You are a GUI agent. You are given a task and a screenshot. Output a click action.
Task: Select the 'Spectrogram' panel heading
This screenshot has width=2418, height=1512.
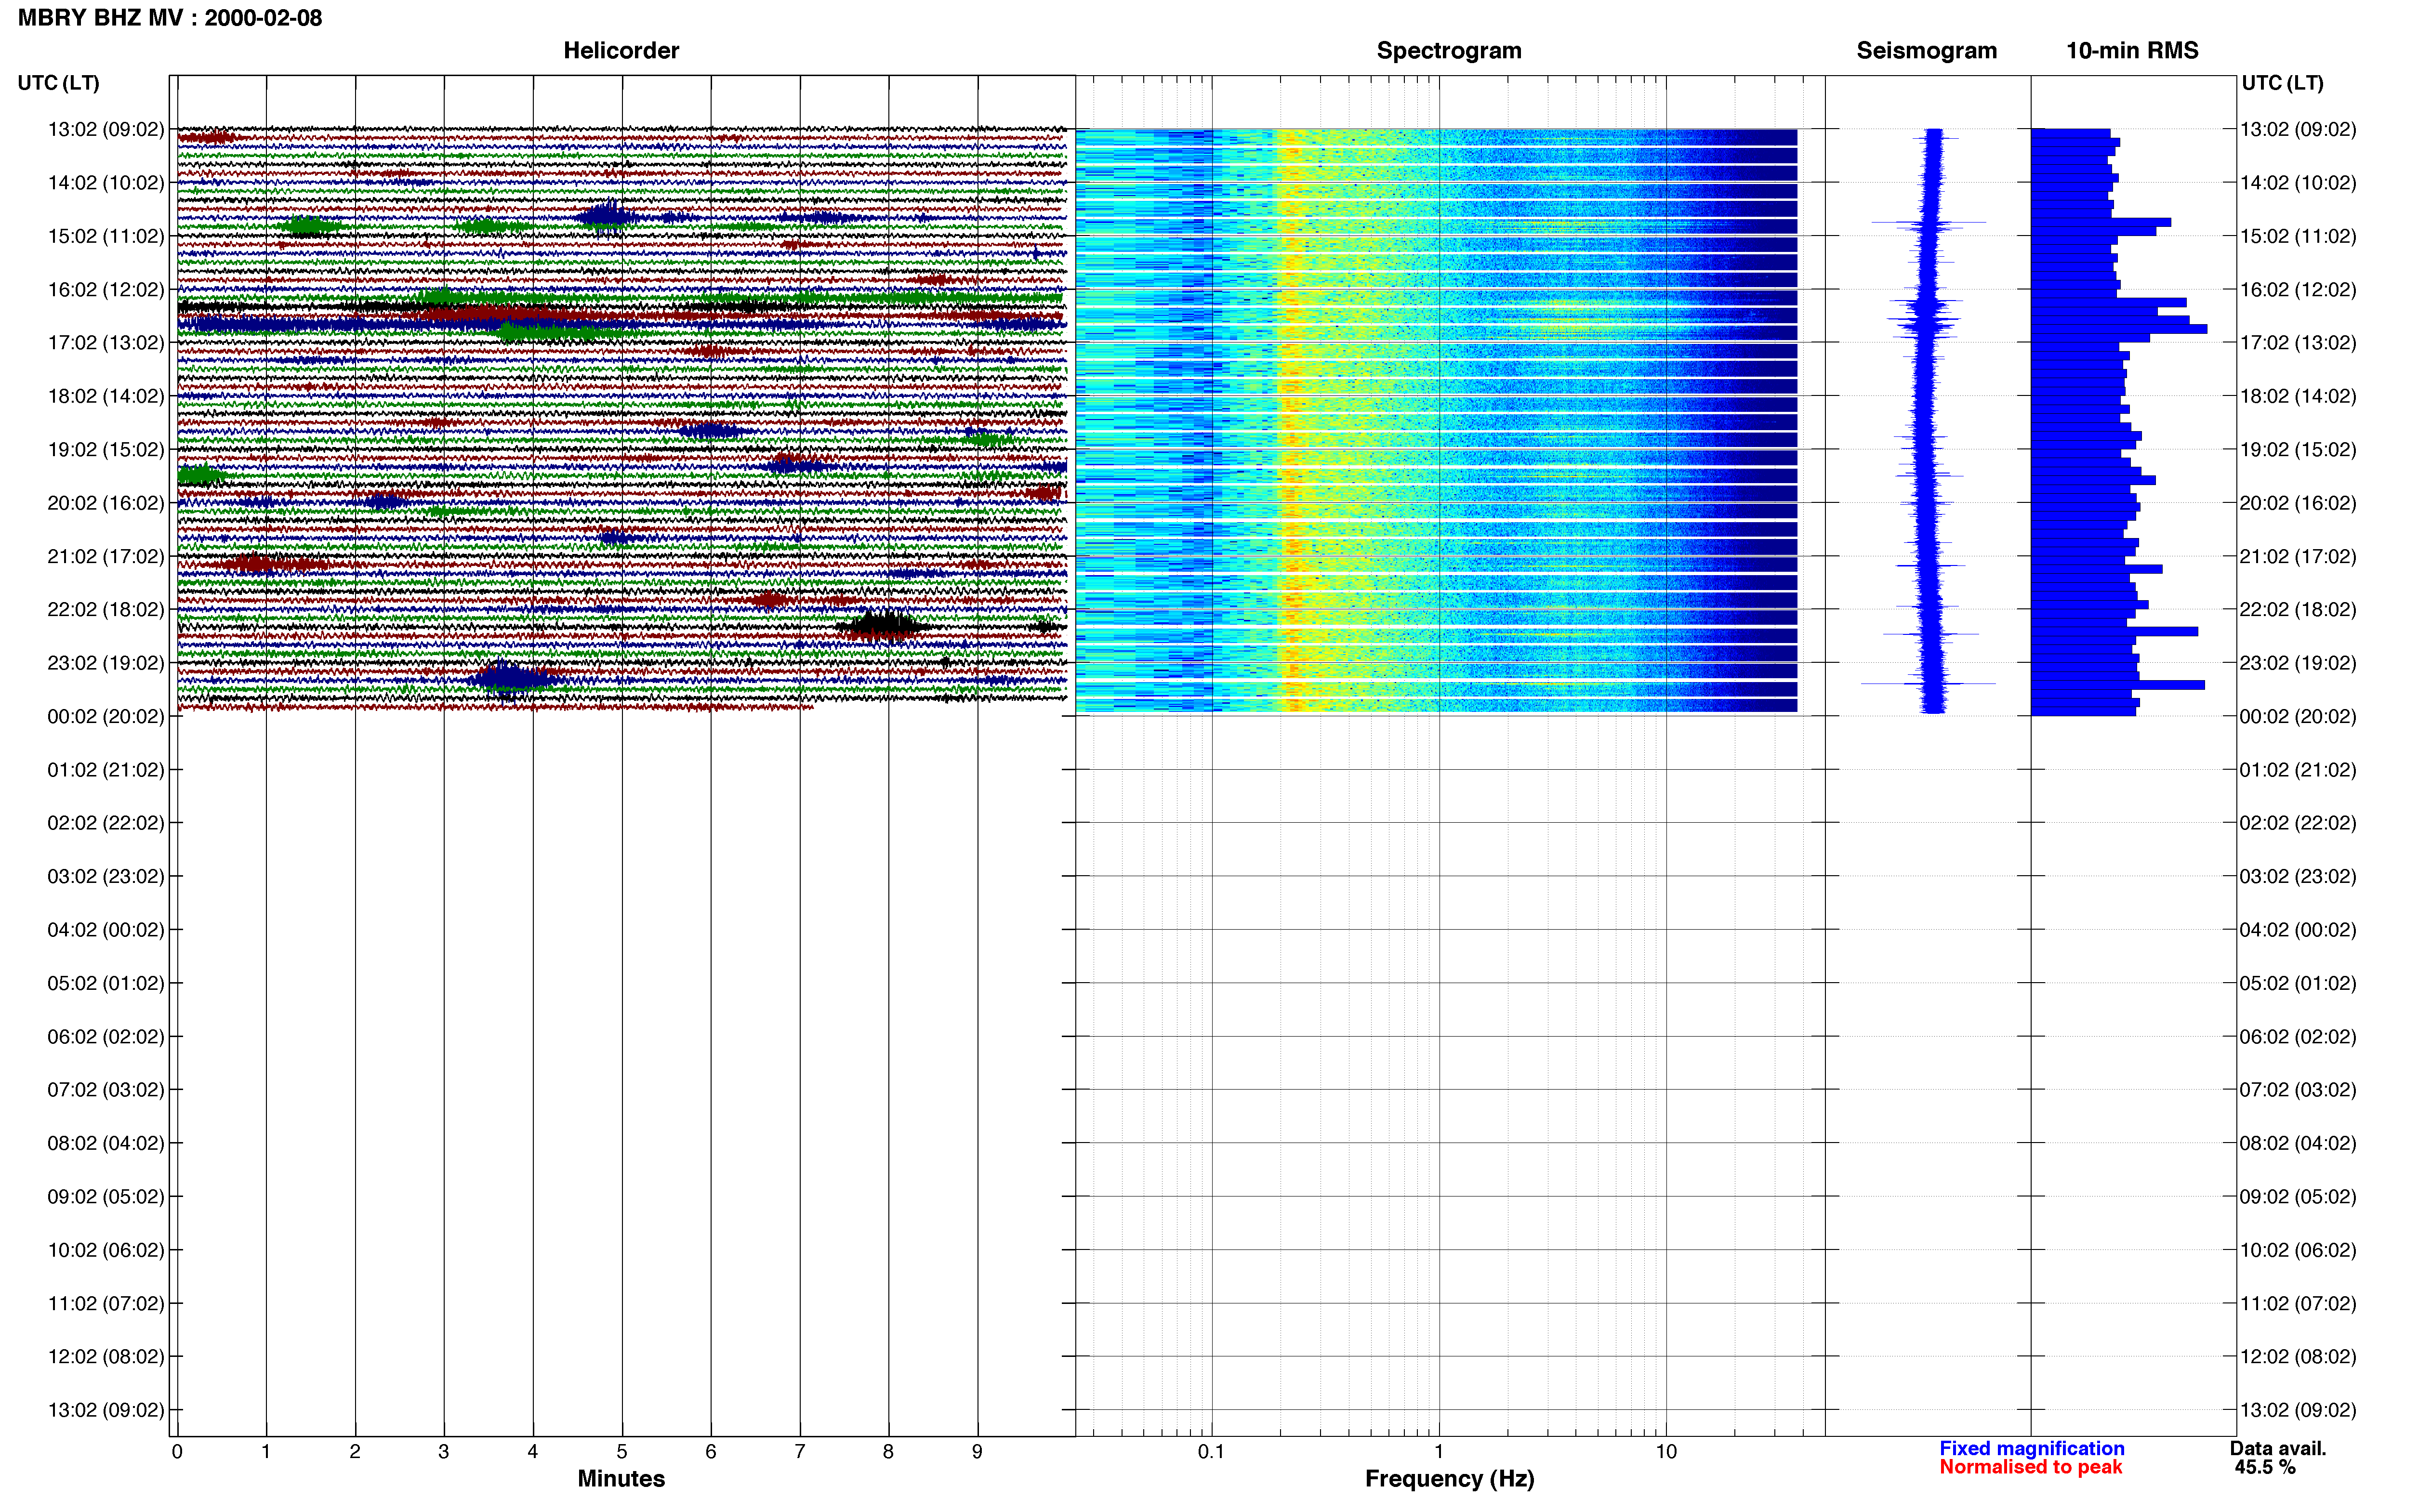(x=1449, y=50)
